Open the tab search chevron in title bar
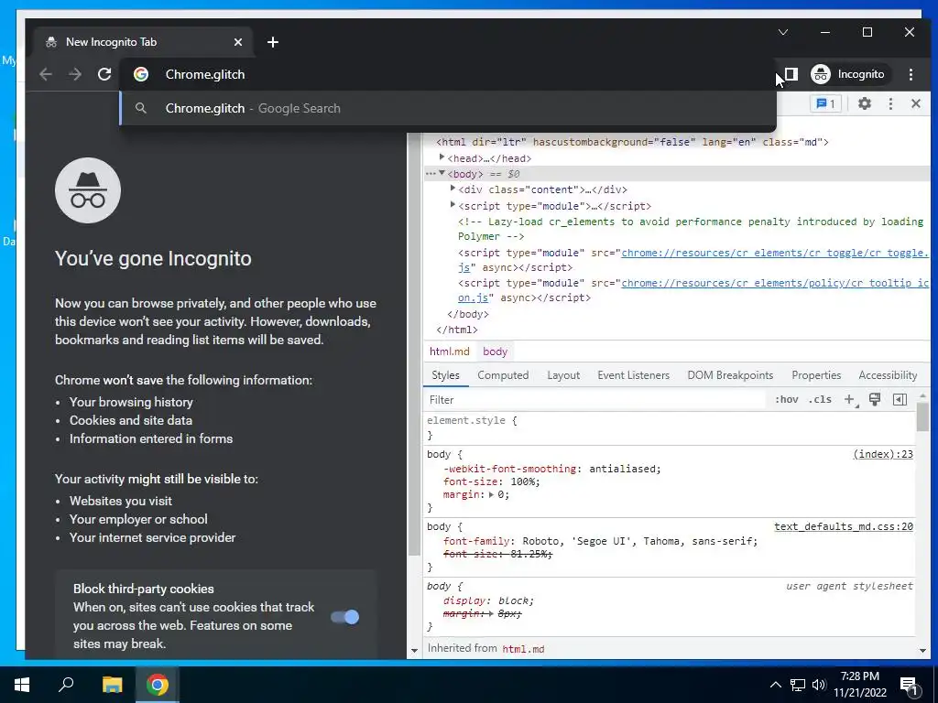938x703 pixels. point(782,32)
